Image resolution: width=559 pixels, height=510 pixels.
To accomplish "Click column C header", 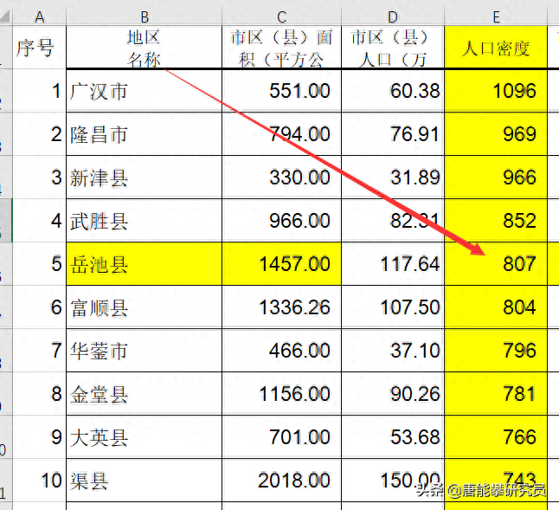I will [x=281, y=16].
